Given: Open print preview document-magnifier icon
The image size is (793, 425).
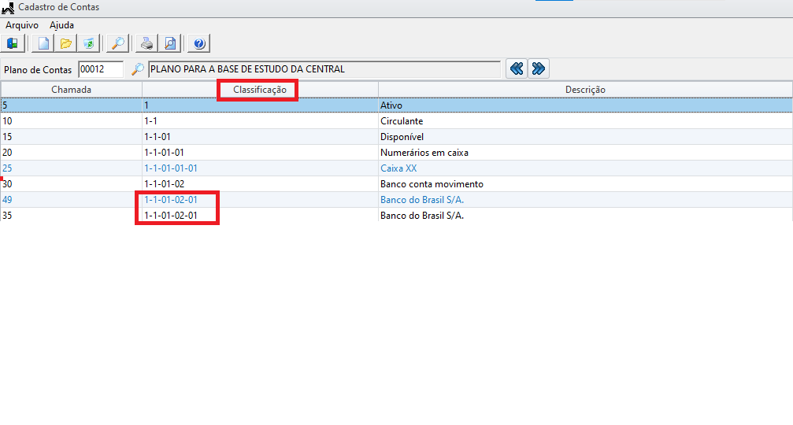Looking at the screenshot, I should point(170,43).
